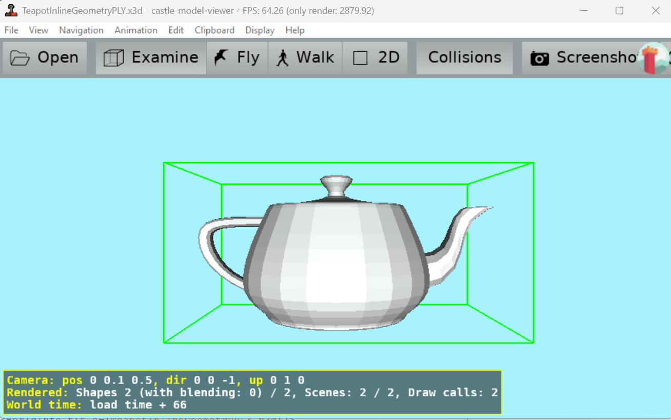This screenshot has width=671, height=420.
Task: Expand the Animation menu
Action: (135, 30)
